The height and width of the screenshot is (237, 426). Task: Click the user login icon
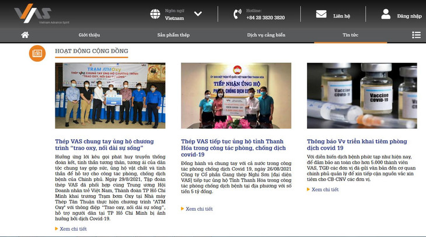385,14
